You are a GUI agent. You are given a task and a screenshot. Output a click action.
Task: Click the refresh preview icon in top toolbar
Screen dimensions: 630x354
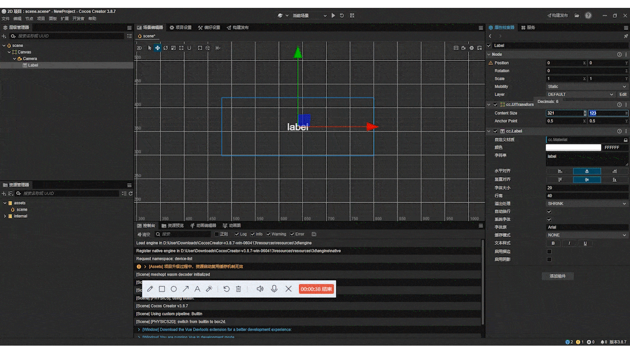point(342,16)
